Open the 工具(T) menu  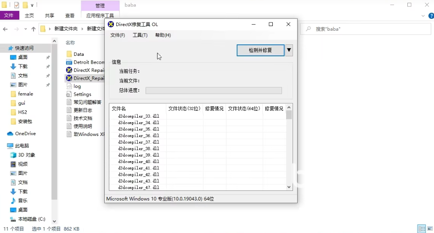(140, 35)
